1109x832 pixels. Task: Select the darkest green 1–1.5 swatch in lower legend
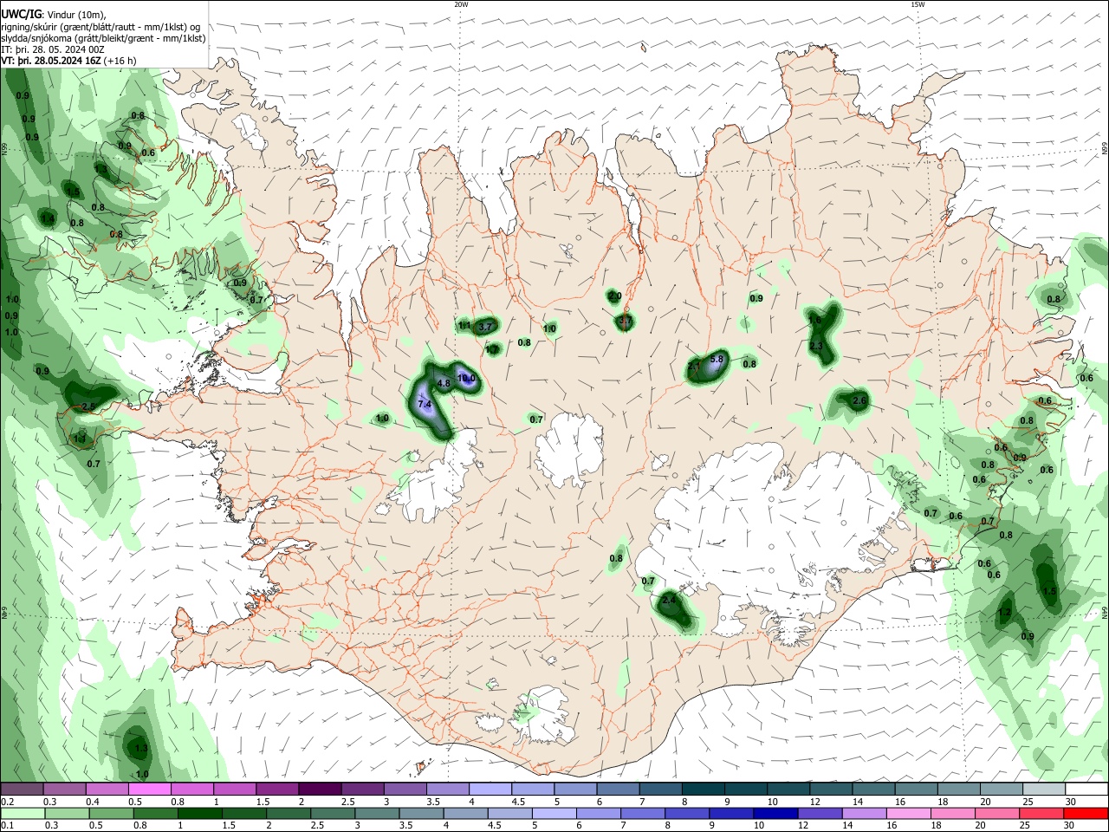click(200, 815)
